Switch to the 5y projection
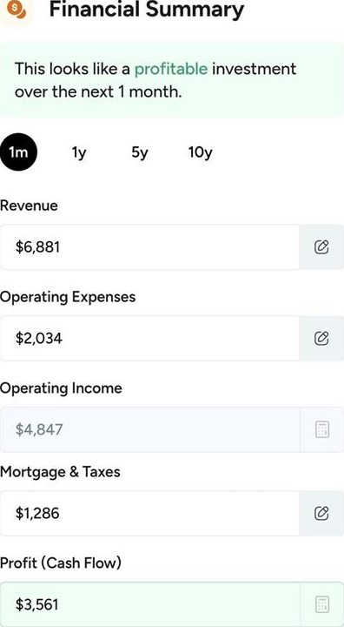The image size is (344, 627). pyautogui.click(x=139, y=152)
